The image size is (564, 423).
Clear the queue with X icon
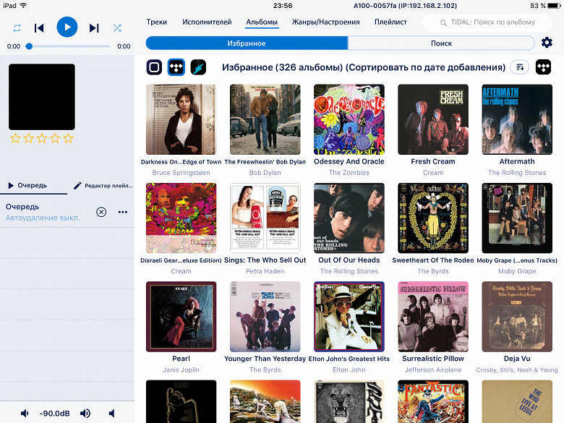point(101,212)
